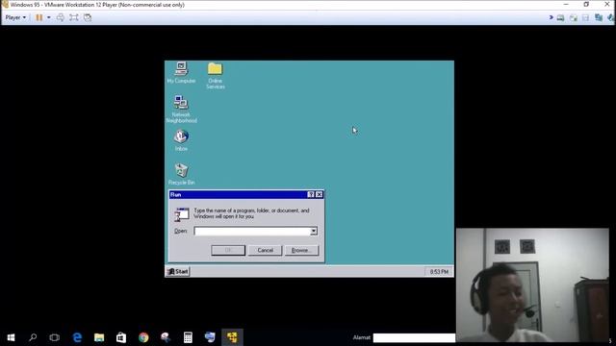
Task: Open the Windows 10 Start button
Action: point(11,337)
